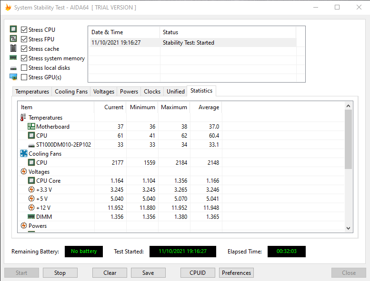Click CPU fan current value 2177
370x281 pixels.
[x=118, y=163]
